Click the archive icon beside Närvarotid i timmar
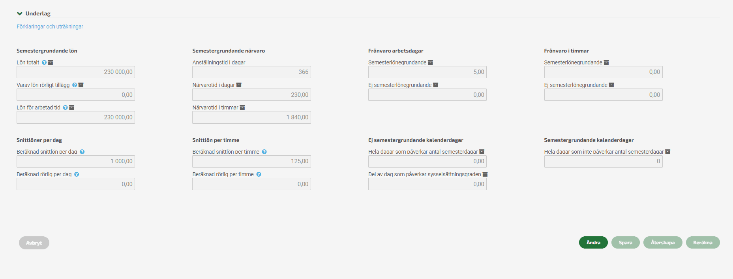733x279 pixels. coord(242,107)
